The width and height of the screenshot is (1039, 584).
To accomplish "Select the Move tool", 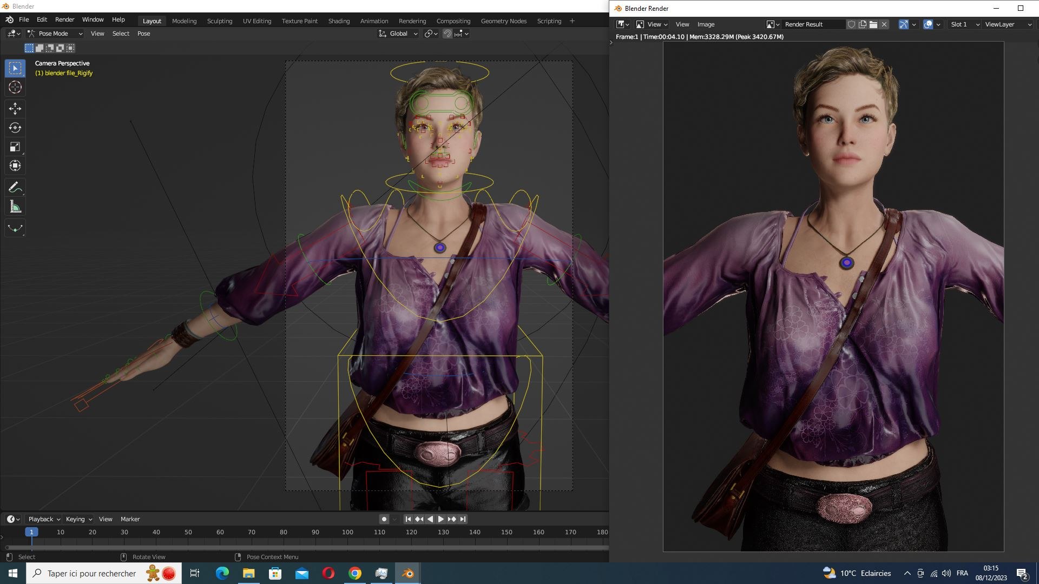I will click(x=15, y=109).
